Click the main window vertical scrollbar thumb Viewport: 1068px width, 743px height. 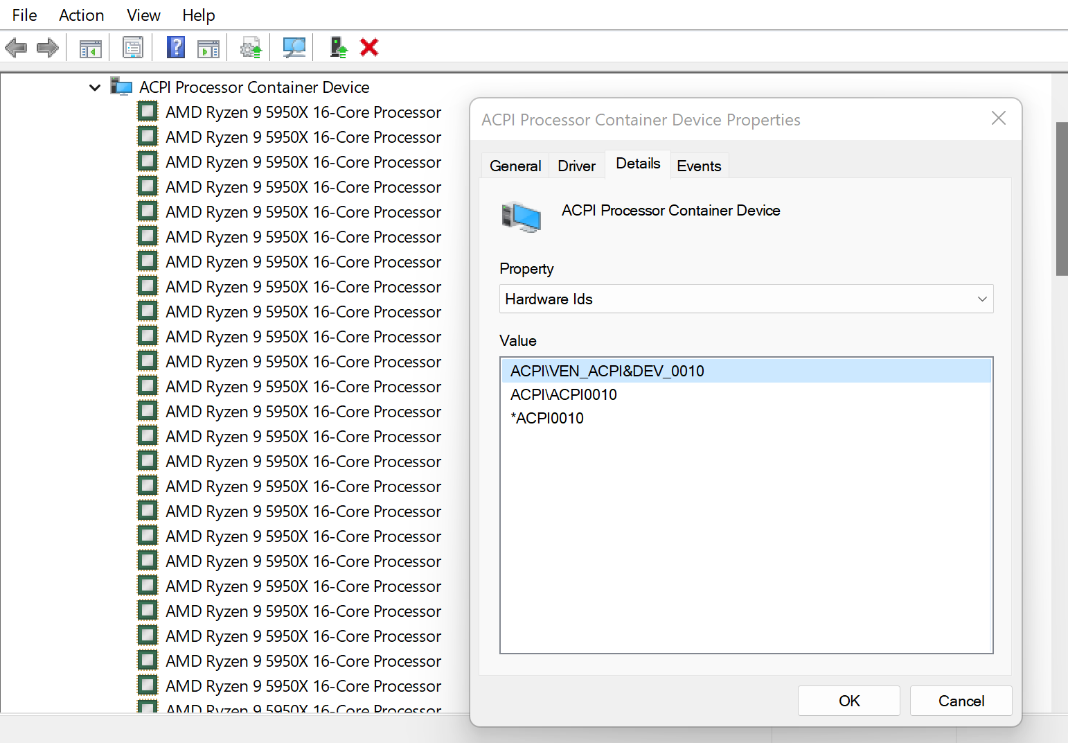pyautogui.click(x=1062, y=198)
